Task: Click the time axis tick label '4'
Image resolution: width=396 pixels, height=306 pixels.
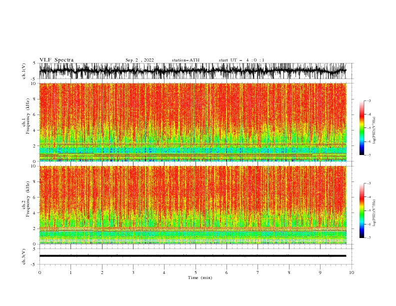Action: [x=164, y=272]
